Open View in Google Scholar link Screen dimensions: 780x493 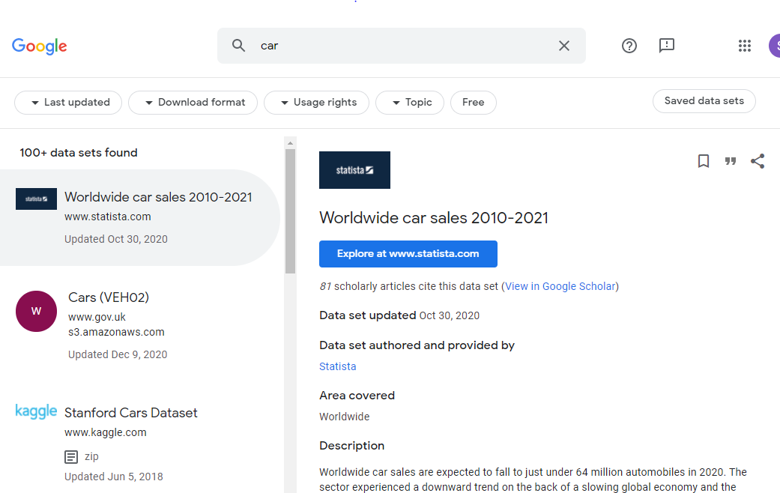tap(560, 286)
